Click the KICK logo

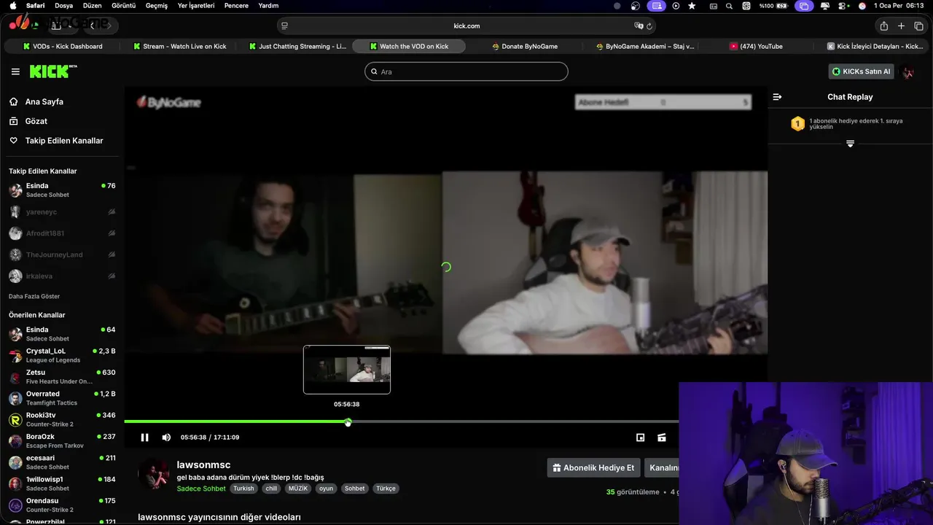coord(53,71)
